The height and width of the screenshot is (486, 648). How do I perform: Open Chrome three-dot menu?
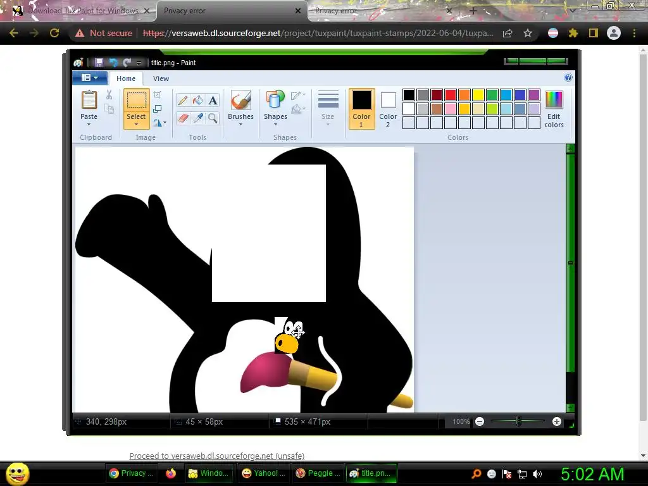tap(634, 33)
